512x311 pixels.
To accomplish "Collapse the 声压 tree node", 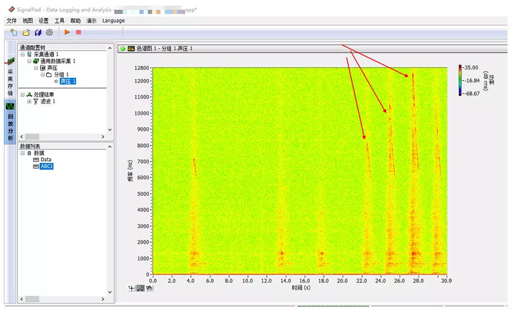I will (36, 68).
